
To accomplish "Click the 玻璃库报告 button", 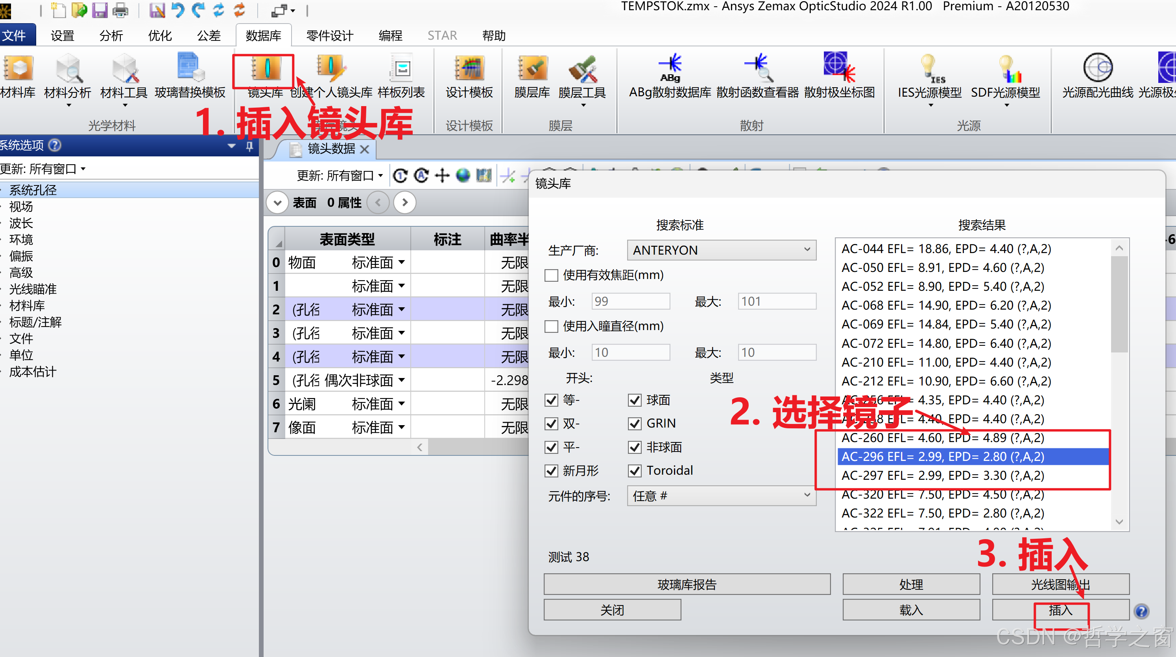I will (x=687, y=585).
